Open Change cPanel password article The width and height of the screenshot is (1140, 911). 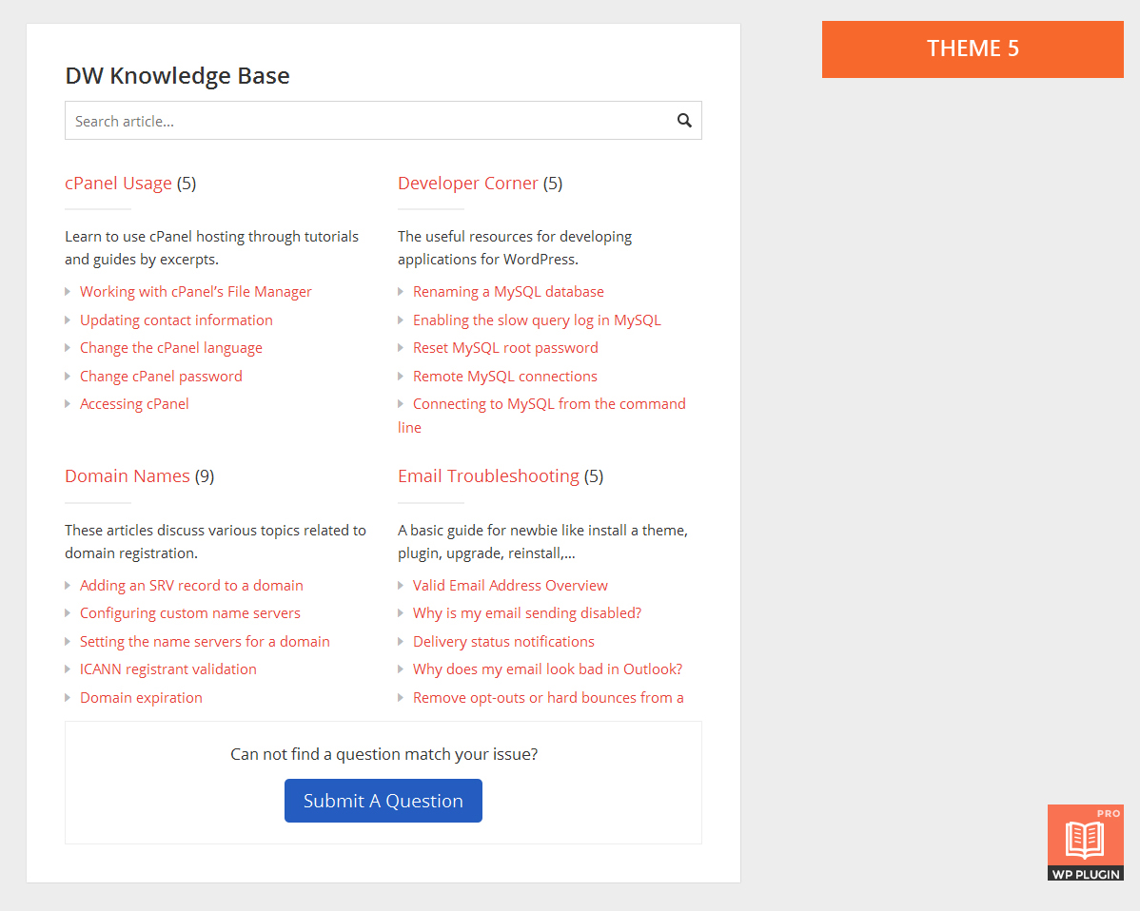(161, 377)
